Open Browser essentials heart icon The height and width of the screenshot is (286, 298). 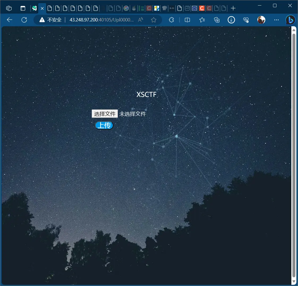246,20
